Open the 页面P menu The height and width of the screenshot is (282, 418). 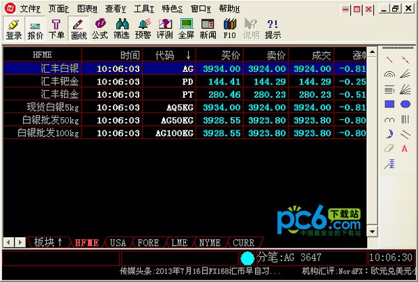pyautogui.click(x=59, y=9)
